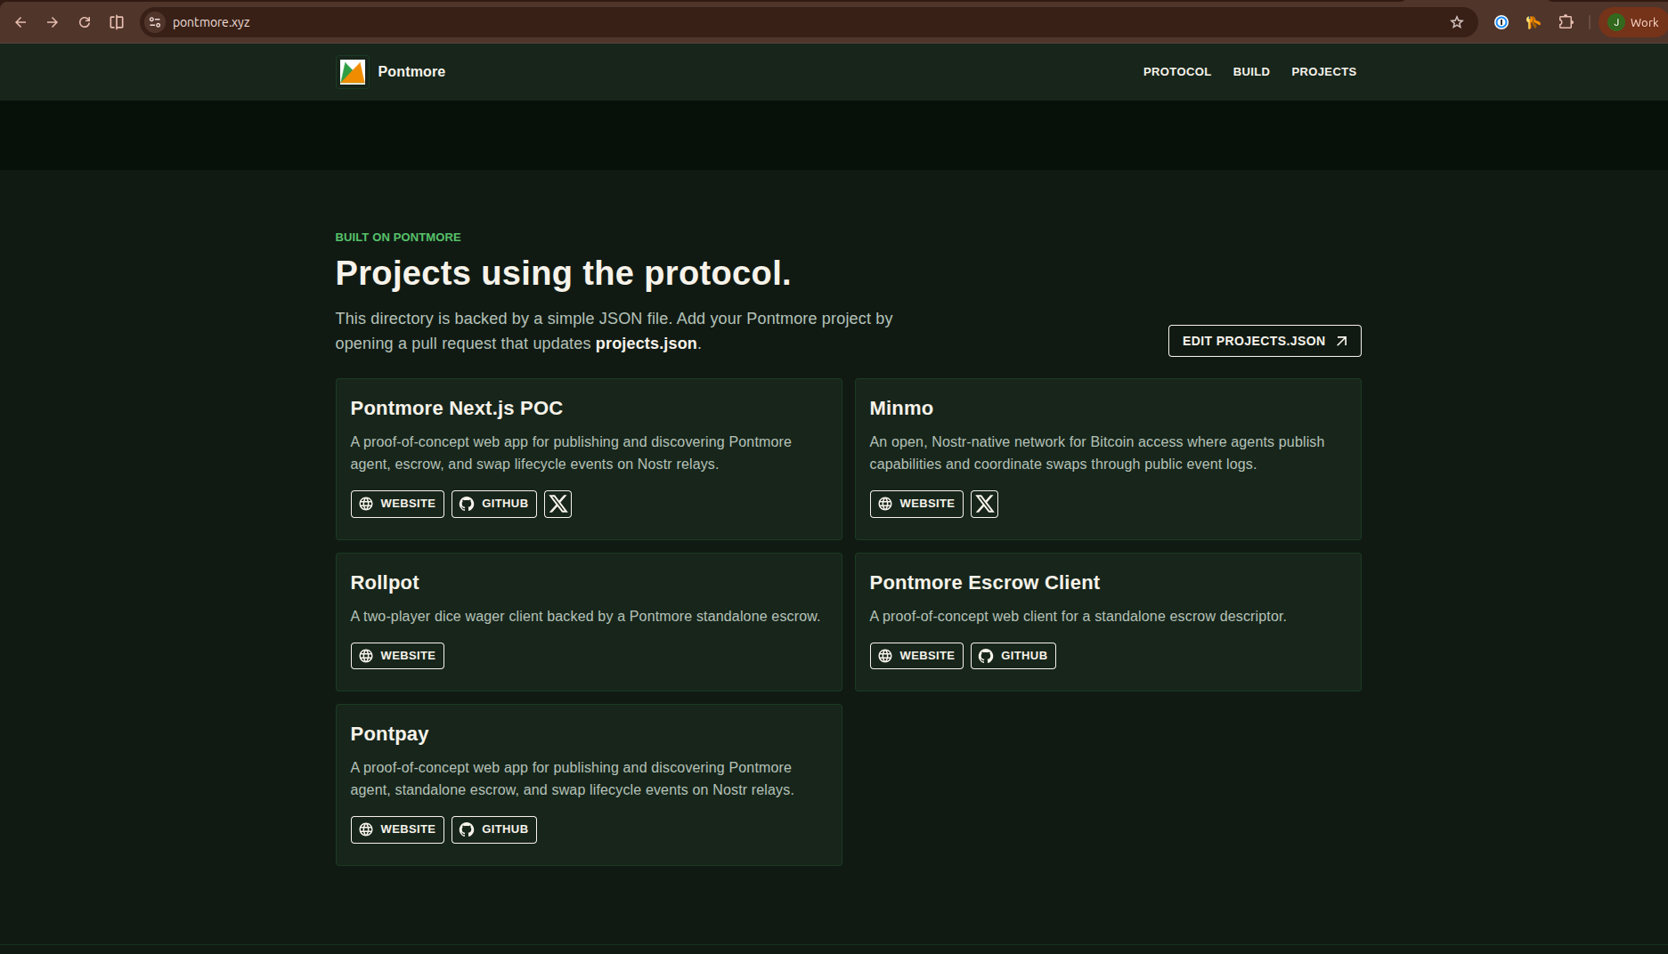Open the Work profile button
1668x954 pixels.
point(1633,22)
